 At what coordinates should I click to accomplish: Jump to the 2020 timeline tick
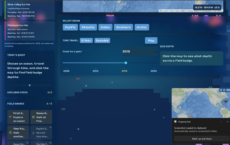coord(154,71)
